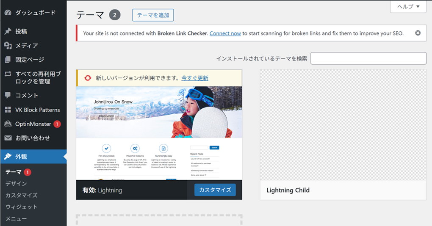Click the テーマ page heading
The height and width of the screenshot is (226, 432).
coord(90,15)
